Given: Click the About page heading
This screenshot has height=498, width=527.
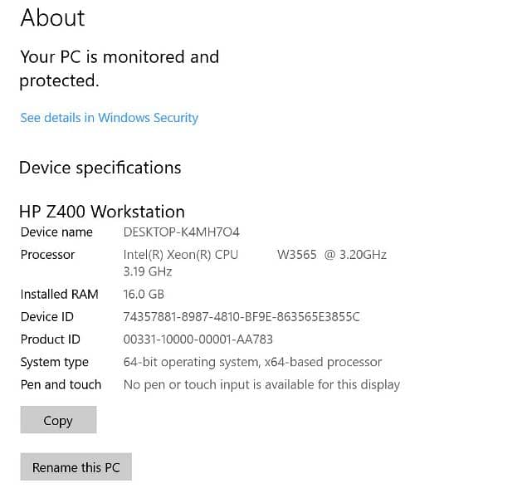Looking at the screenshot, I should (52, 17).
